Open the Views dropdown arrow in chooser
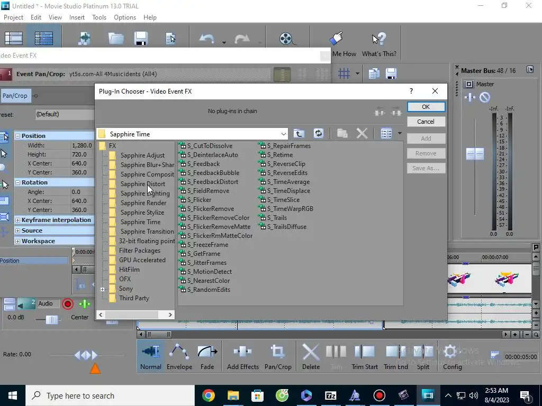542x406 pixels. 399,134
